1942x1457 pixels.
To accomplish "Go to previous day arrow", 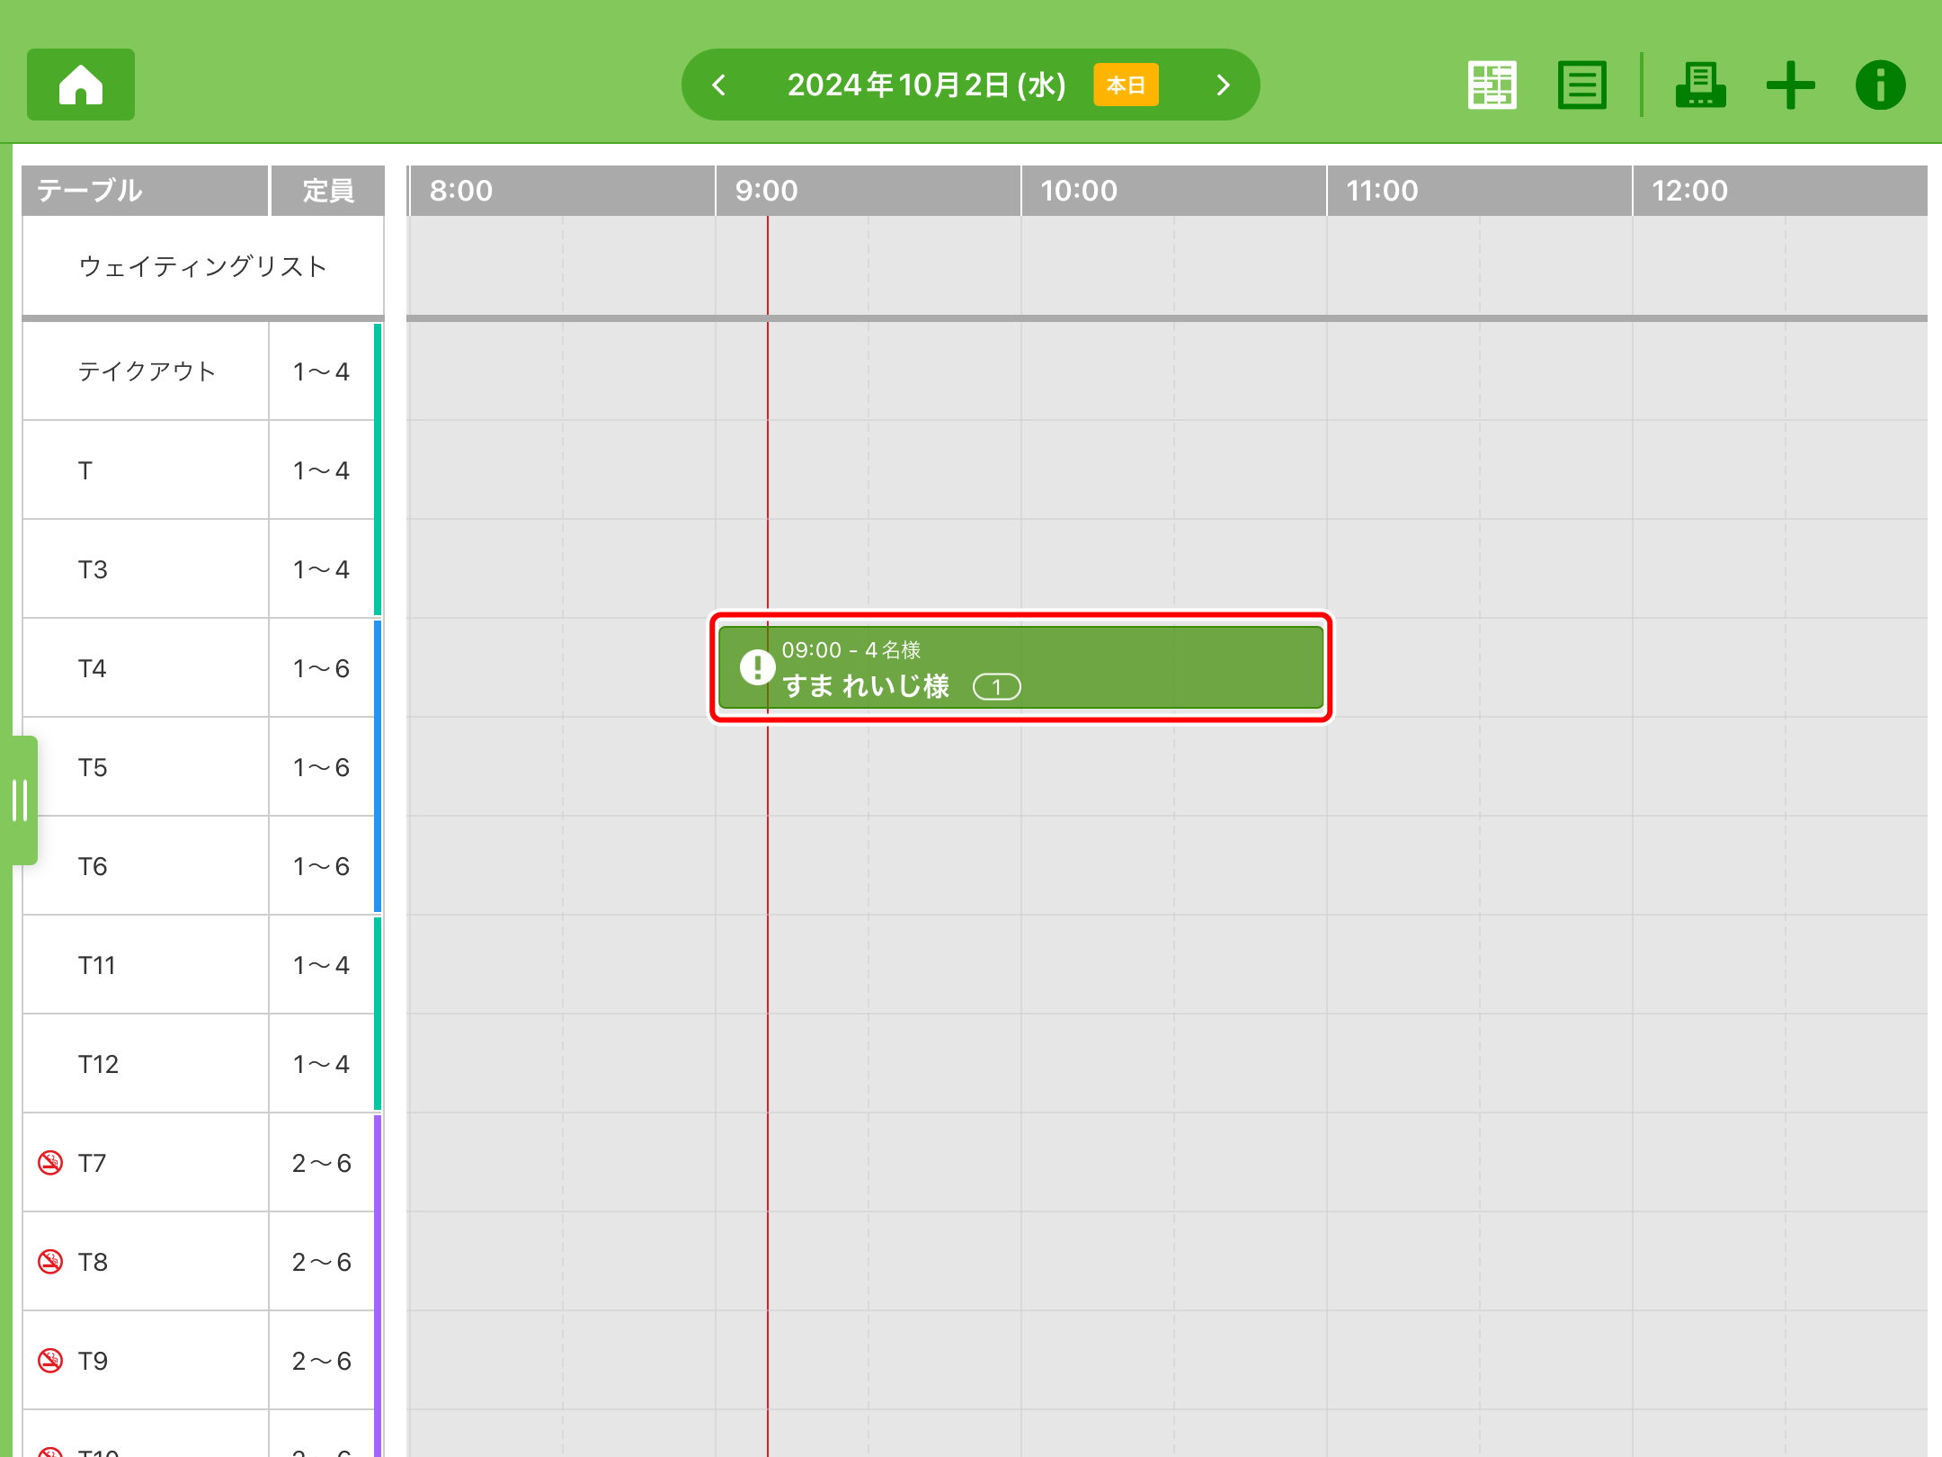I will pyautogui.click(x=718, y=85).
